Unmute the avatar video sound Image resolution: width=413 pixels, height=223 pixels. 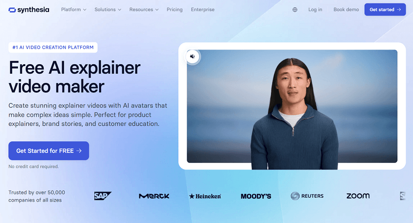192,56
